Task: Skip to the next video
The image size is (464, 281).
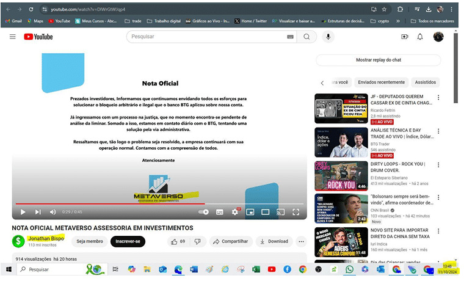Action: click(x=38, y=212)
